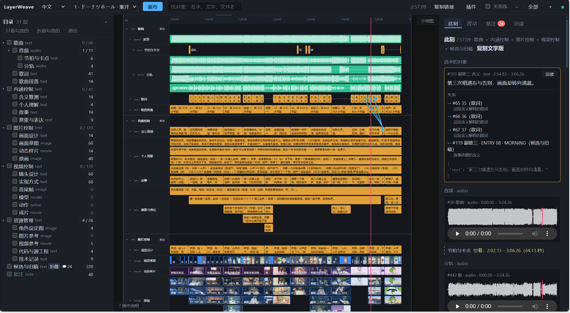Check the 批注 note layer checkbox
This screenshot has width=570, height=313.
coord(9,274)
